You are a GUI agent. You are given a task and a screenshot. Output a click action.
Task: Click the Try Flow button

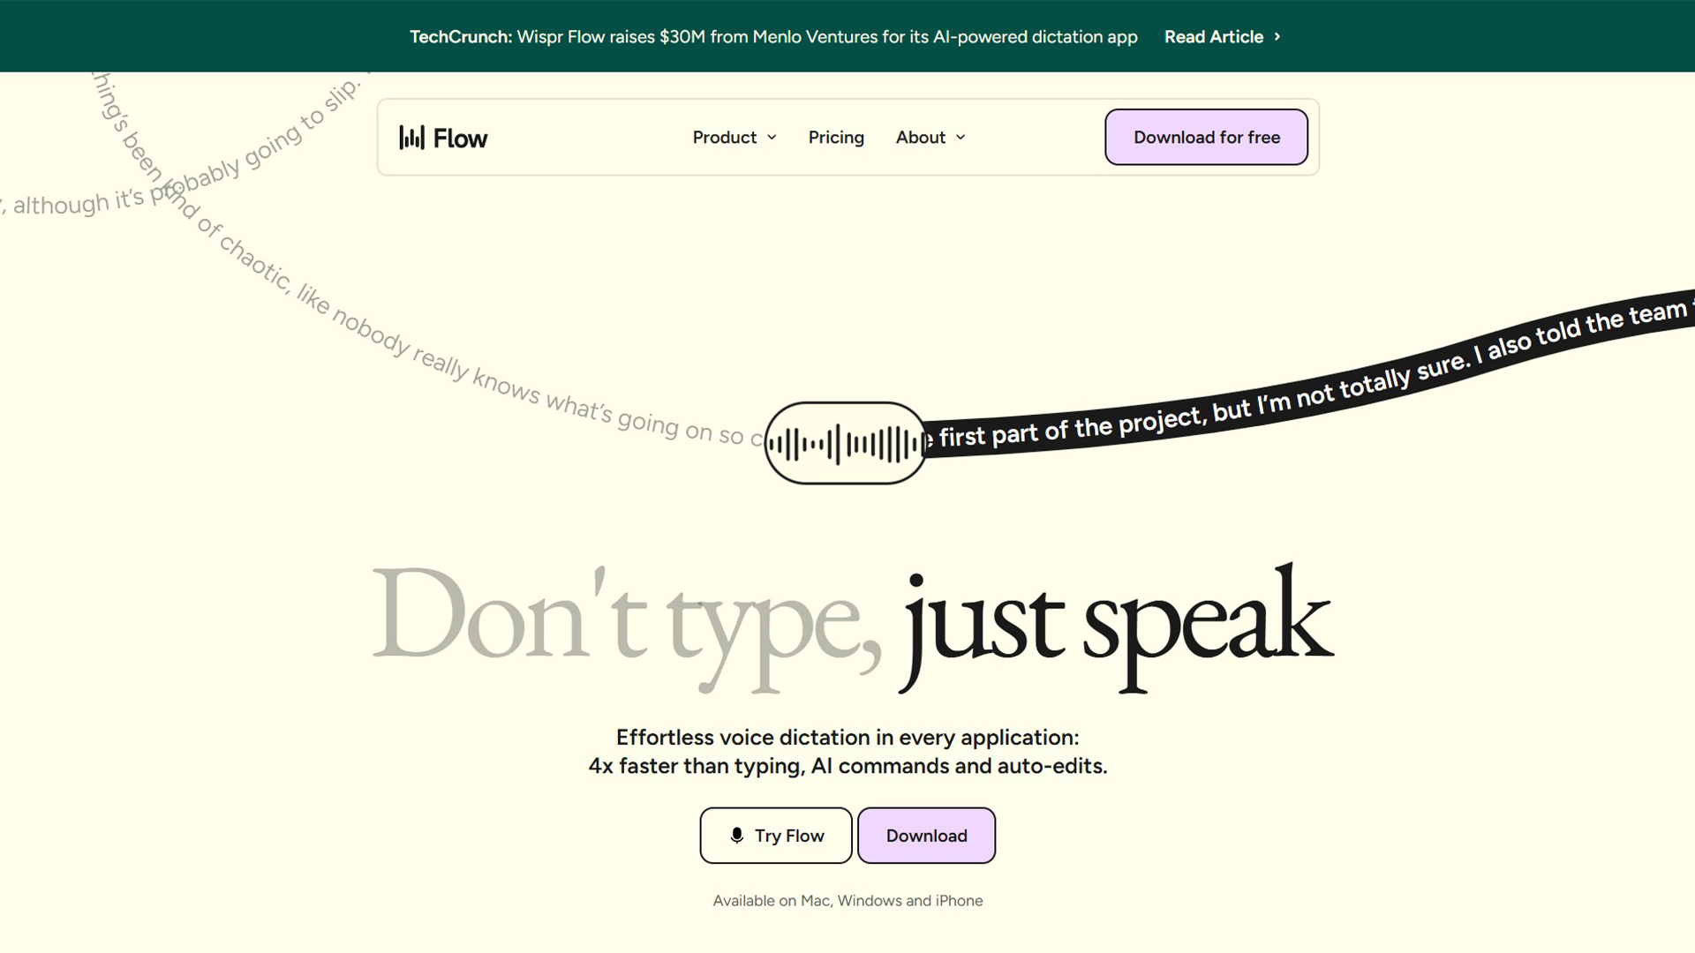coord(776,835)
